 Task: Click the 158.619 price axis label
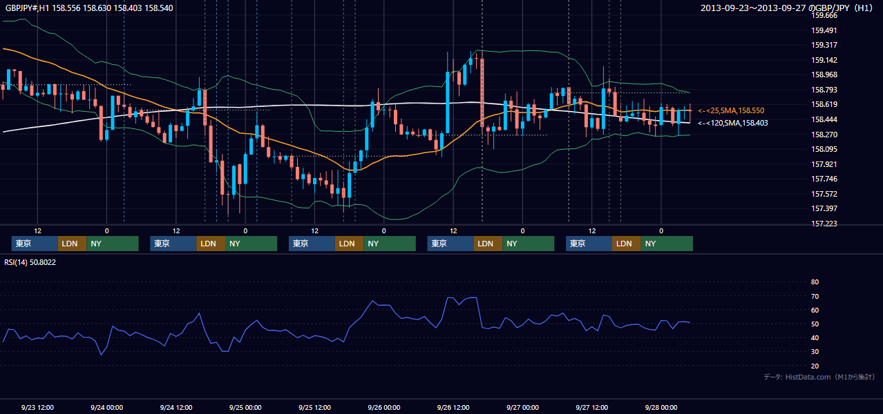point(824,104)
